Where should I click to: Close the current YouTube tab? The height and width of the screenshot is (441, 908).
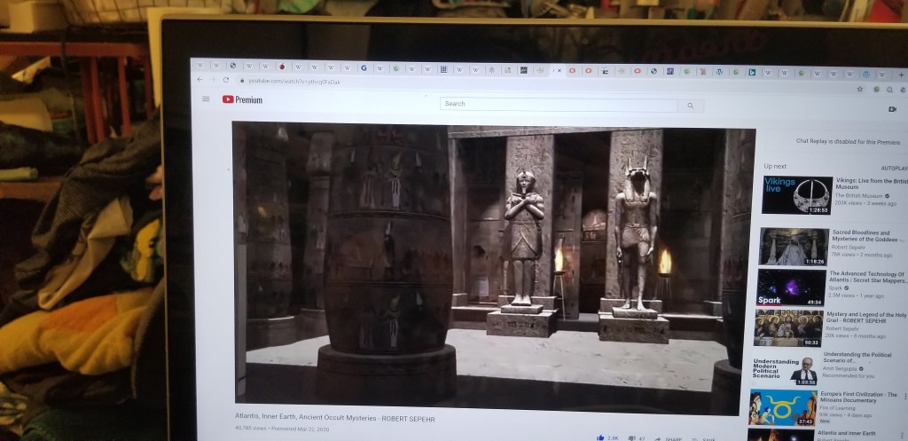pos(560,69)
